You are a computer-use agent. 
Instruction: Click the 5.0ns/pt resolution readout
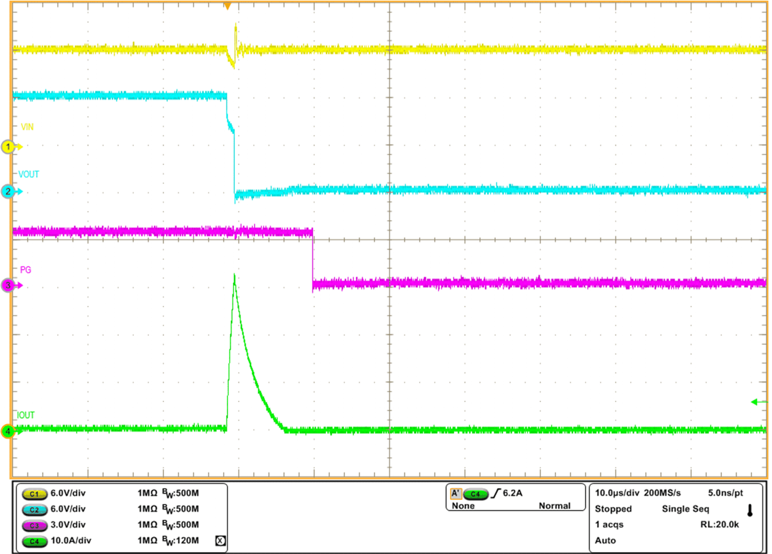[726, 493]
